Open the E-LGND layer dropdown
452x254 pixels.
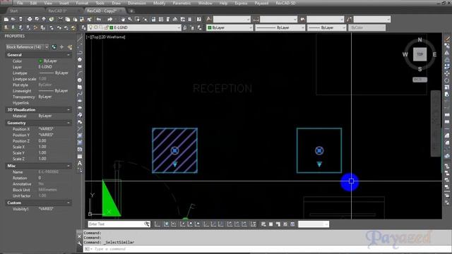(179, 28)
